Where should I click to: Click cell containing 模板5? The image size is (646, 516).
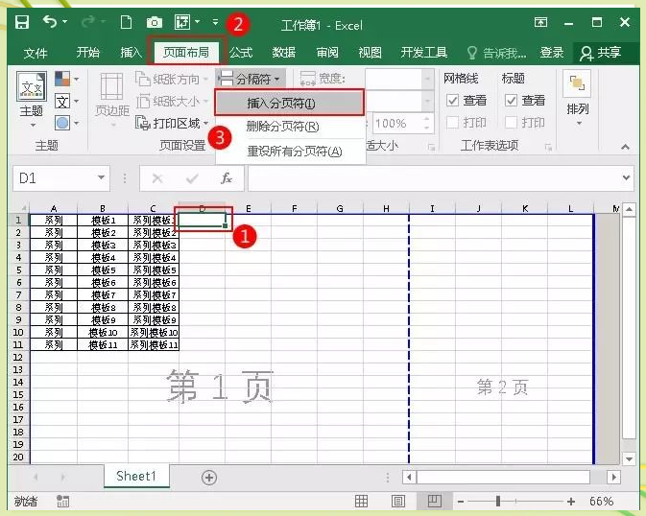pyautogui.click(x=103, y=270)
